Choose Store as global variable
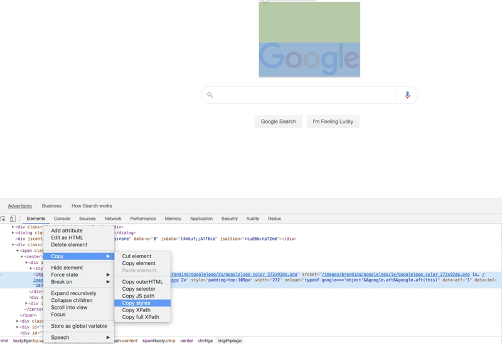 [x=79, y=326]
